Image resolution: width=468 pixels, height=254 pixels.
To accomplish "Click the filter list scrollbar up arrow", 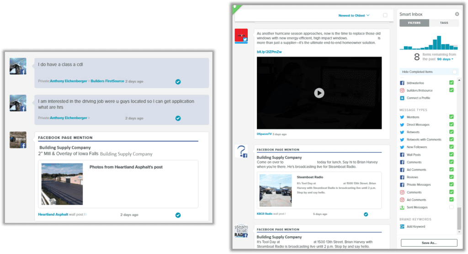I will pyautogui.click(x=459, y=80).
